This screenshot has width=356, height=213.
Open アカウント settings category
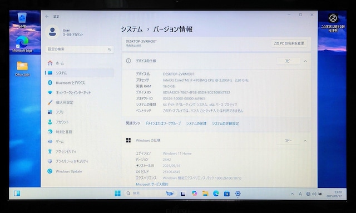coord(80,122)
